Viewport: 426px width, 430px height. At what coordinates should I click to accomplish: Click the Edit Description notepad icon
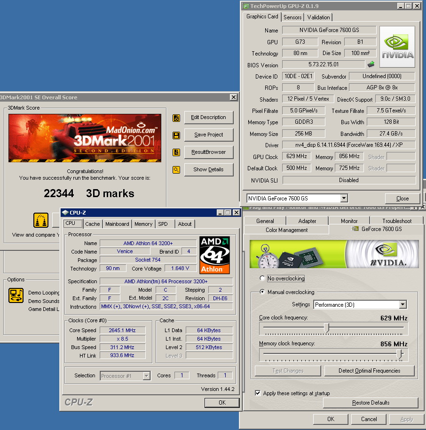click(x=176, y=118)
